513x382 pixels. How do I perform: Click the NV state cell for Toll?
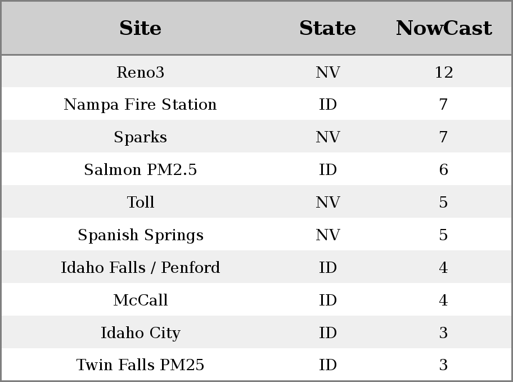pos(328,202)
